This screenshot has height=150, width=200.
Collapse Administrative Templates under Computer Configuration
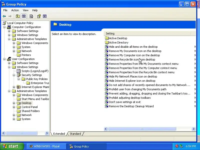tap(9, 39)
